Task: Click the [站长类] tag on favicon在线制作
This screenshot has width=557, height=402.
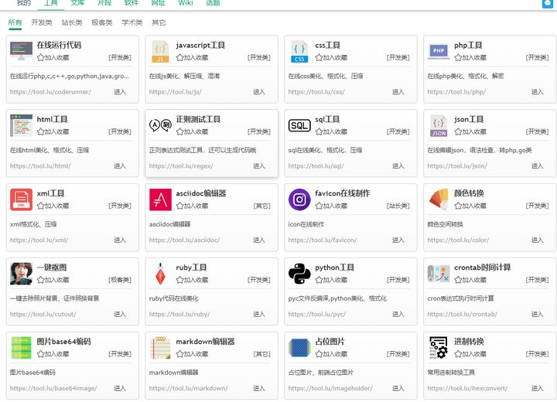Action: click(398, 206)
